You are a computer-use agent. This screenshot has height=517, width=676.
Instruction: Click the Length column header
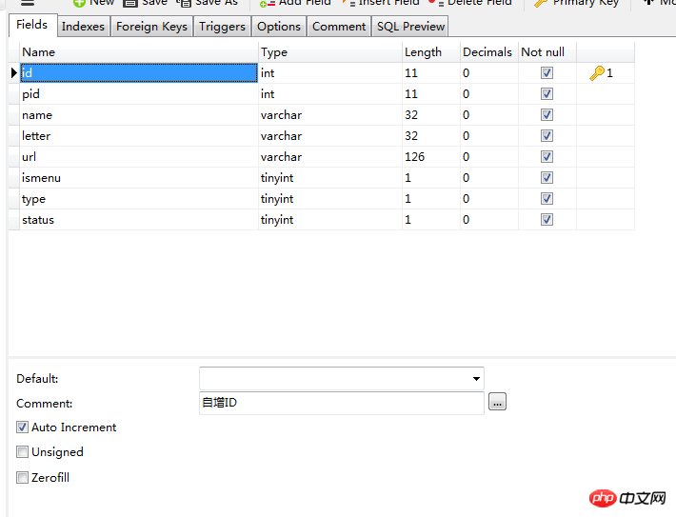(431, 52)
